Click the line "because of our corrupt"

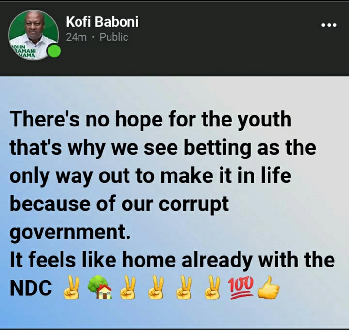coord(119,204)
